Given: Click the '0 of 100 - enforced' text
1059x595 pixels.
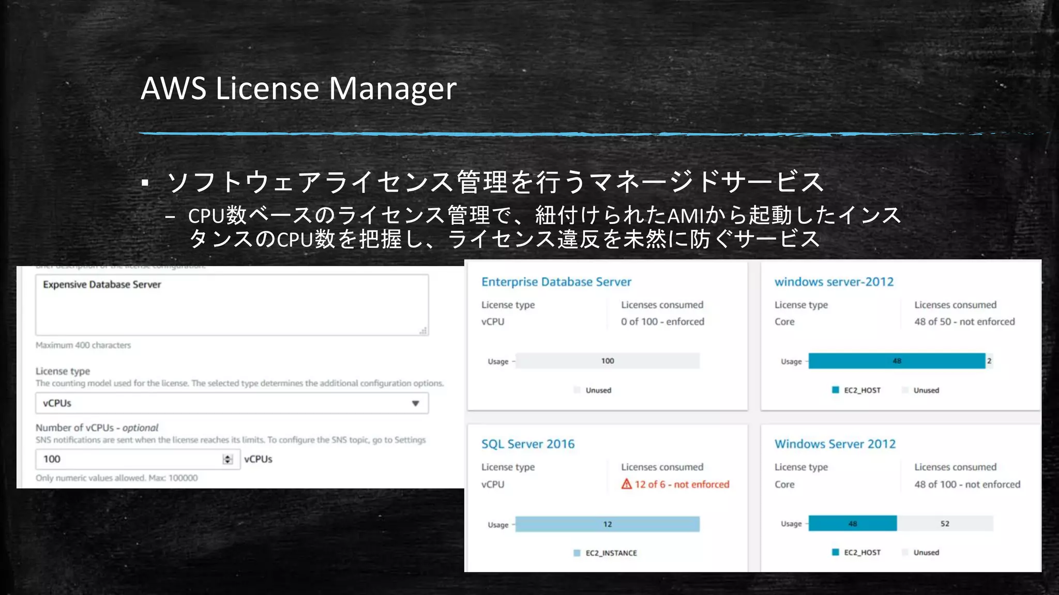Looking at the screenshot, I should click(x=662, y=322).
